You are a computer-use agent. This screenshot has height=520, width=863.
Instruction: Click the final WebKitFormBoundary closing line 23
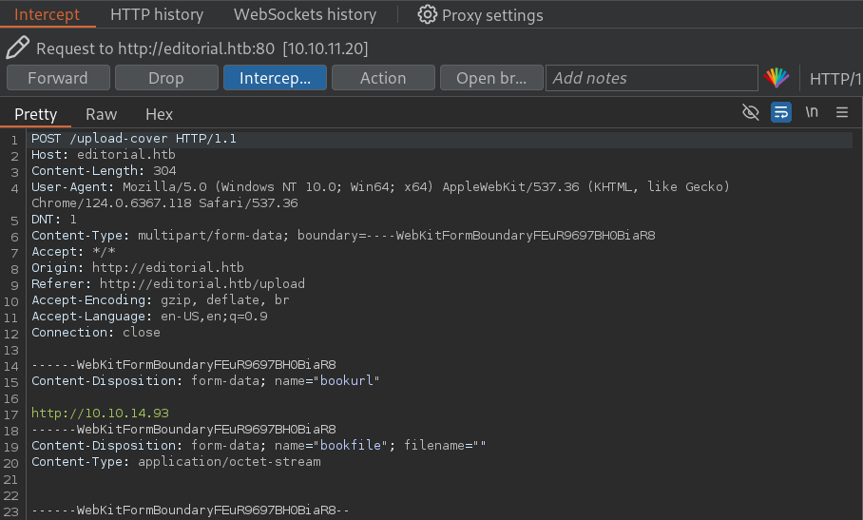[x=190, y=510]
